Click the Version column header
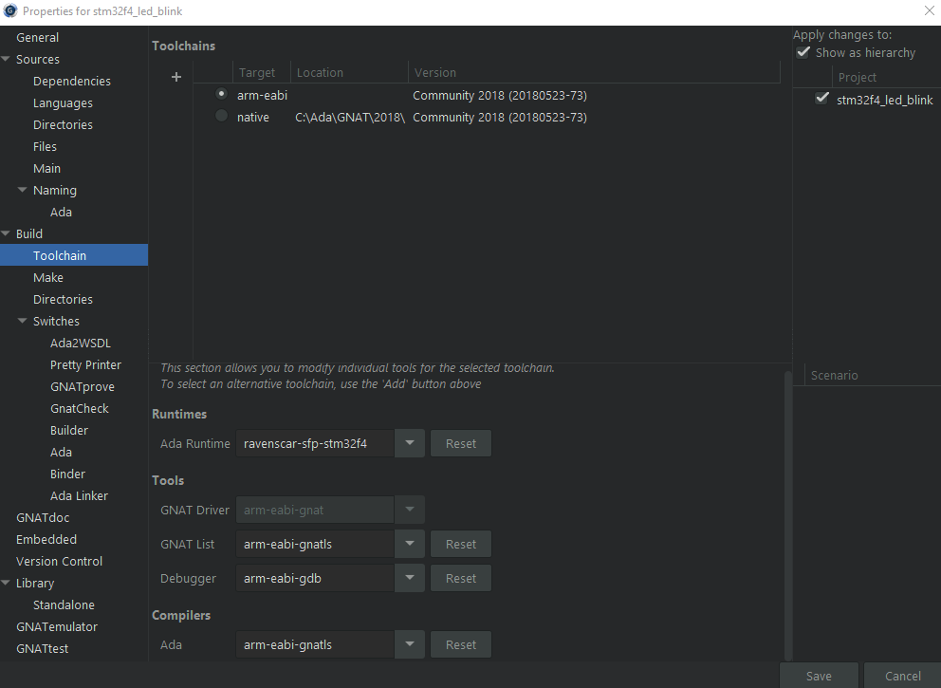This screenshot has height=688, width=941. point(435,72)
